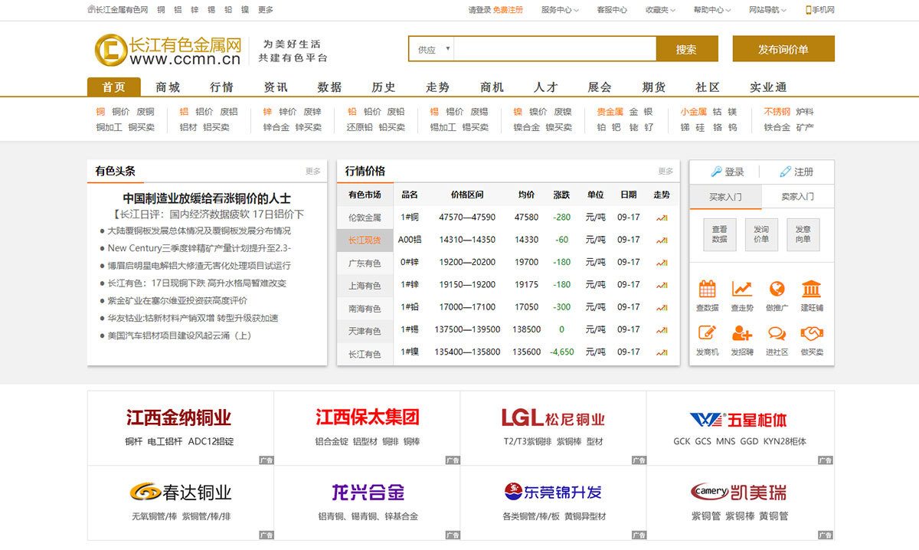919x550 pixels.
Task: Click the 查数据 calendar icon
Action: click(708, 289)
